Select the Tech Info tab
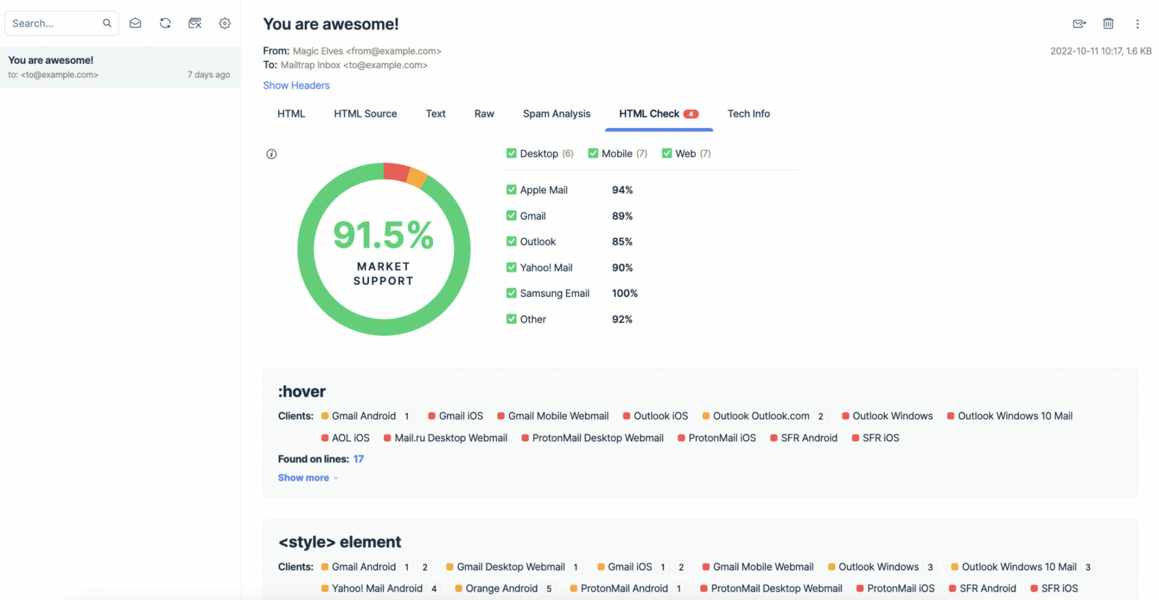 click(748, 113)
